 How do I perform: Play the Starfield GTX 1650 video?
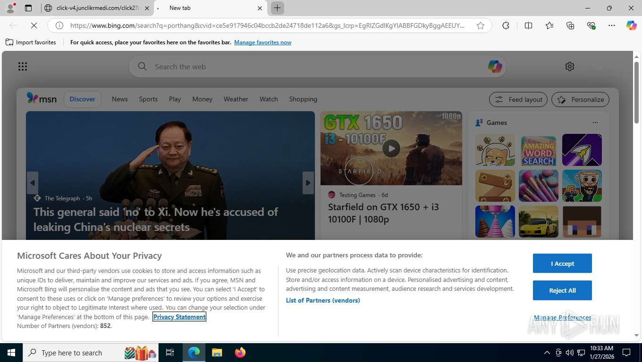pyautogui.click(x=391, y=148)
